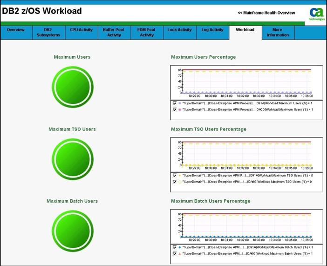Image resolution: width=327 pixels, height=266 pixels.
Task: Toggle D91A Maximum TSO Users (%) checkbox
Action: point(175,176)
